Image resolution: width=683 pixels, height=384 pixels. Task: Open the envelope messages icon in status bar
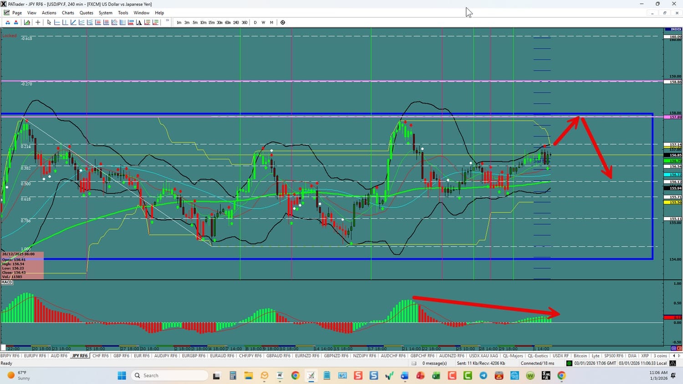coord(414,363)
